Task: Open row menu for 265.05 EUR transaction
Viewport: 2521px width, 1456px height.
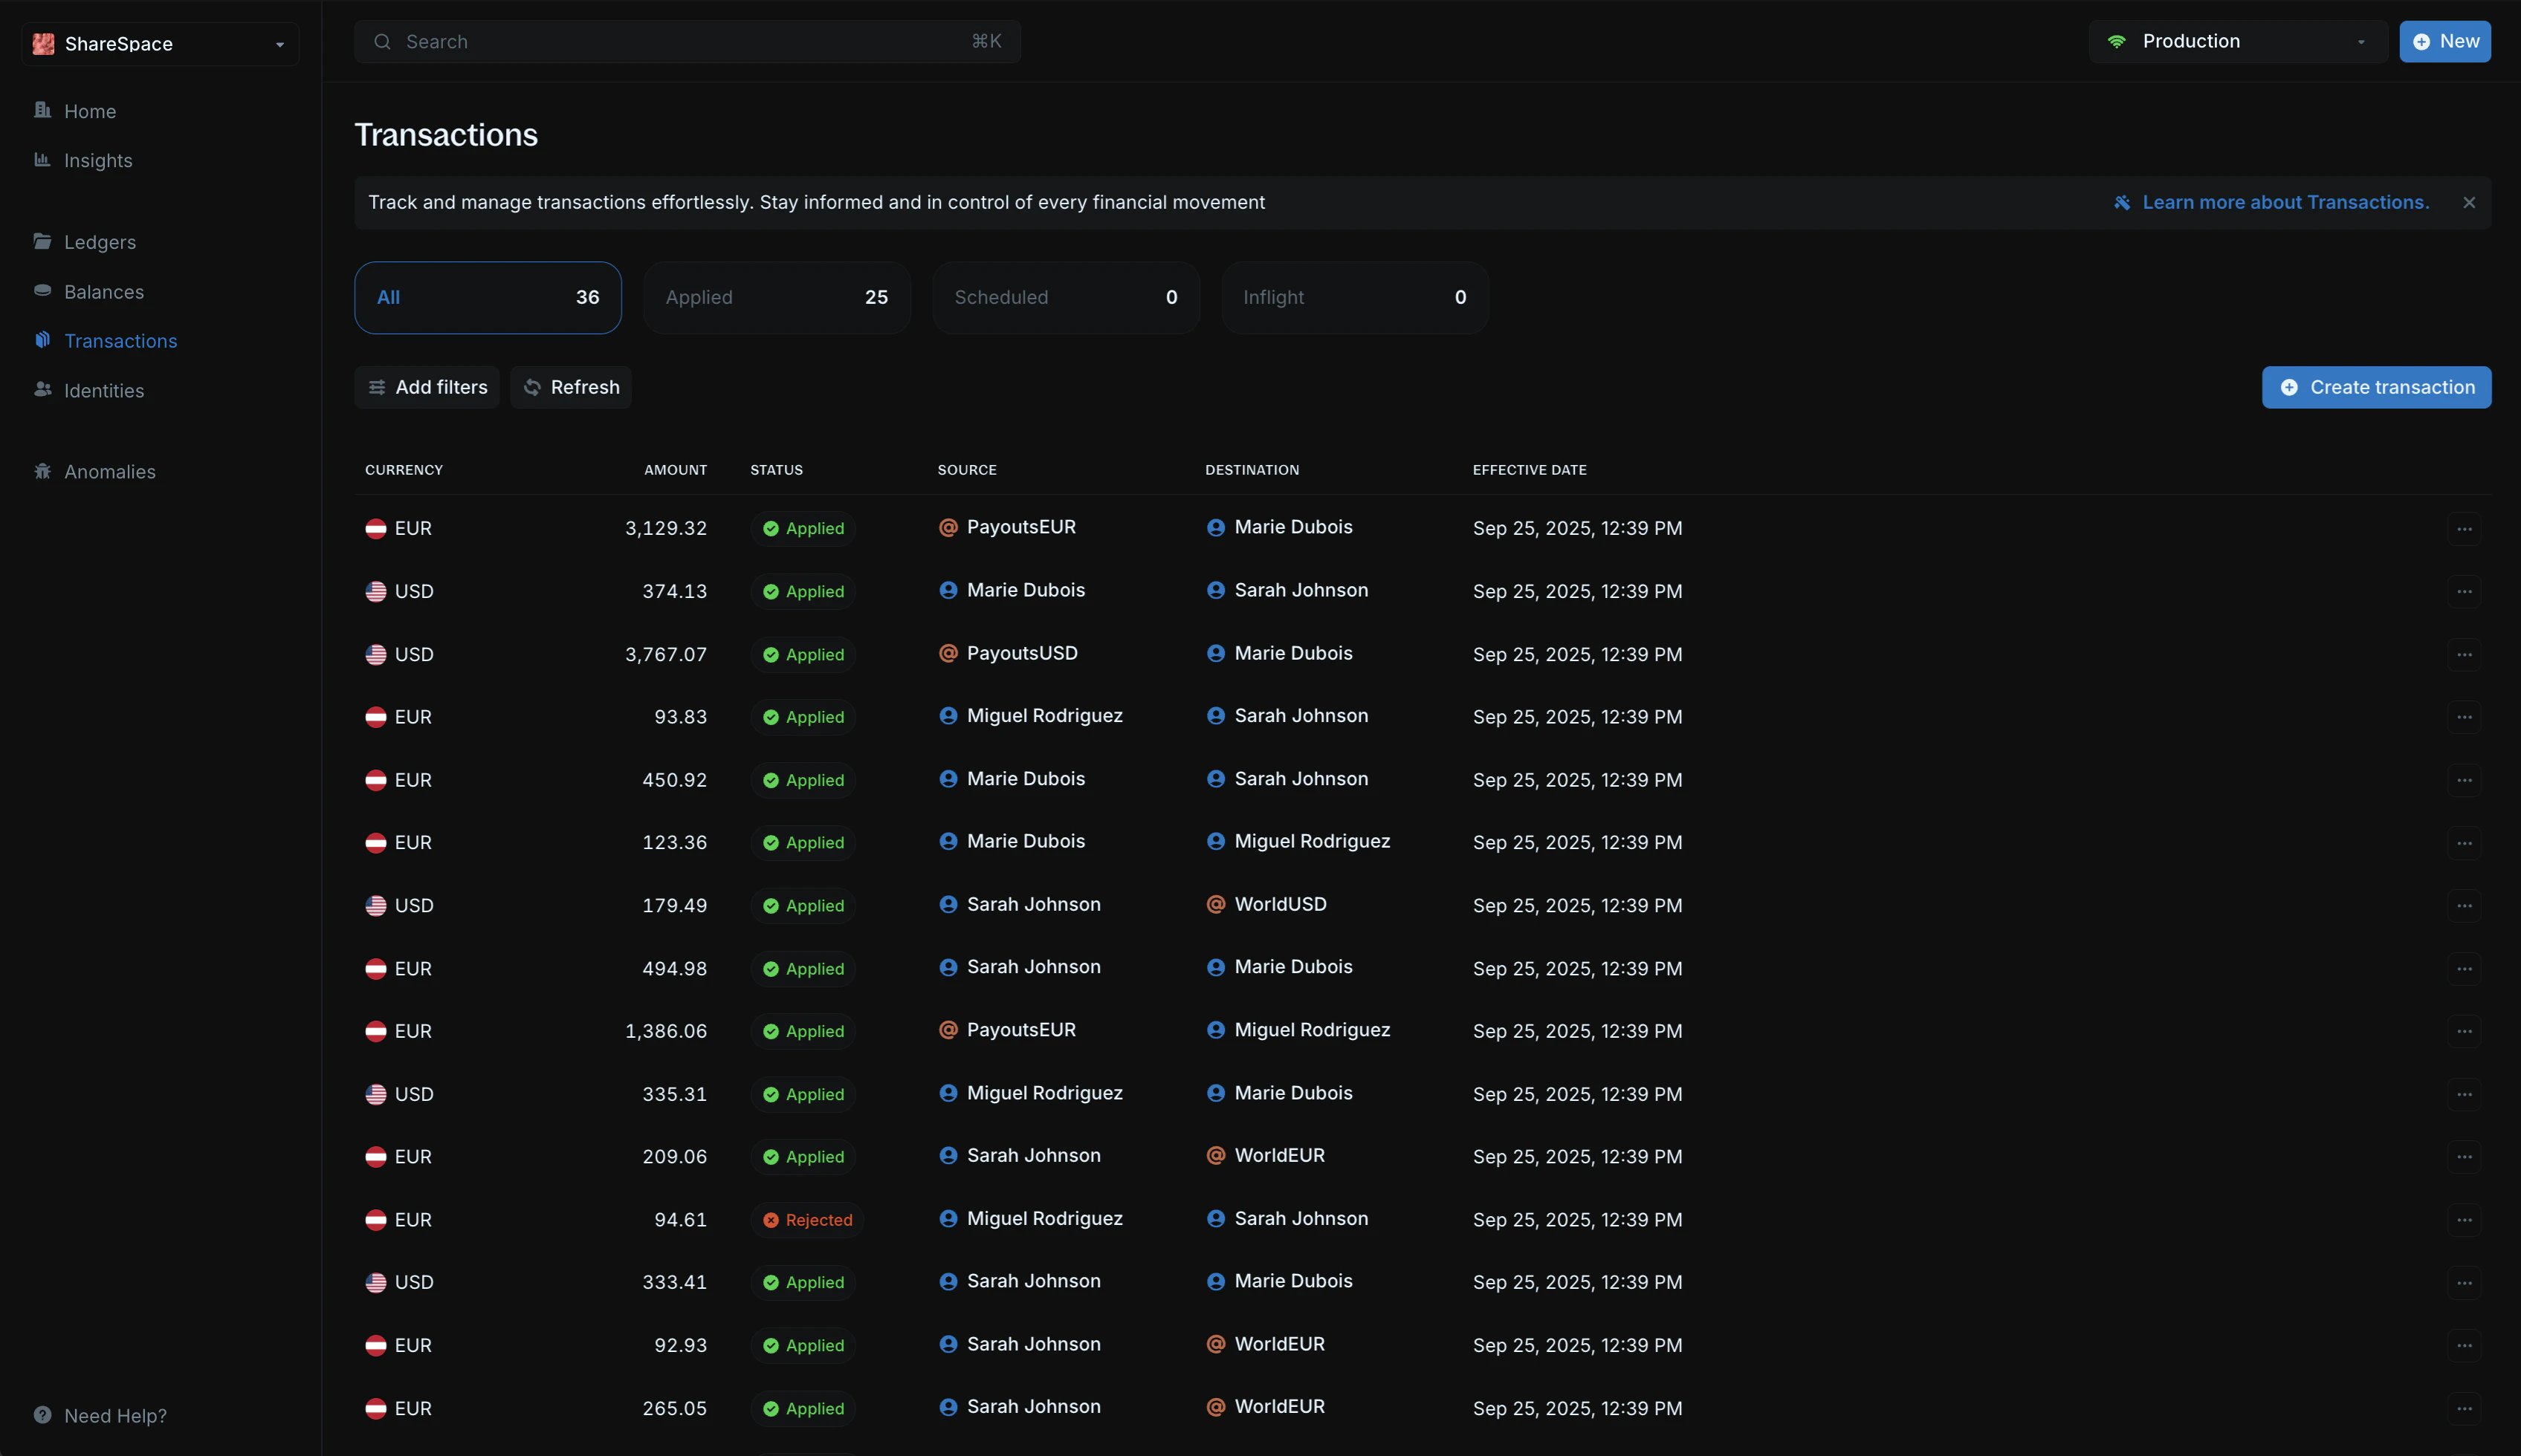Action: click(x=2464, y=1408)
